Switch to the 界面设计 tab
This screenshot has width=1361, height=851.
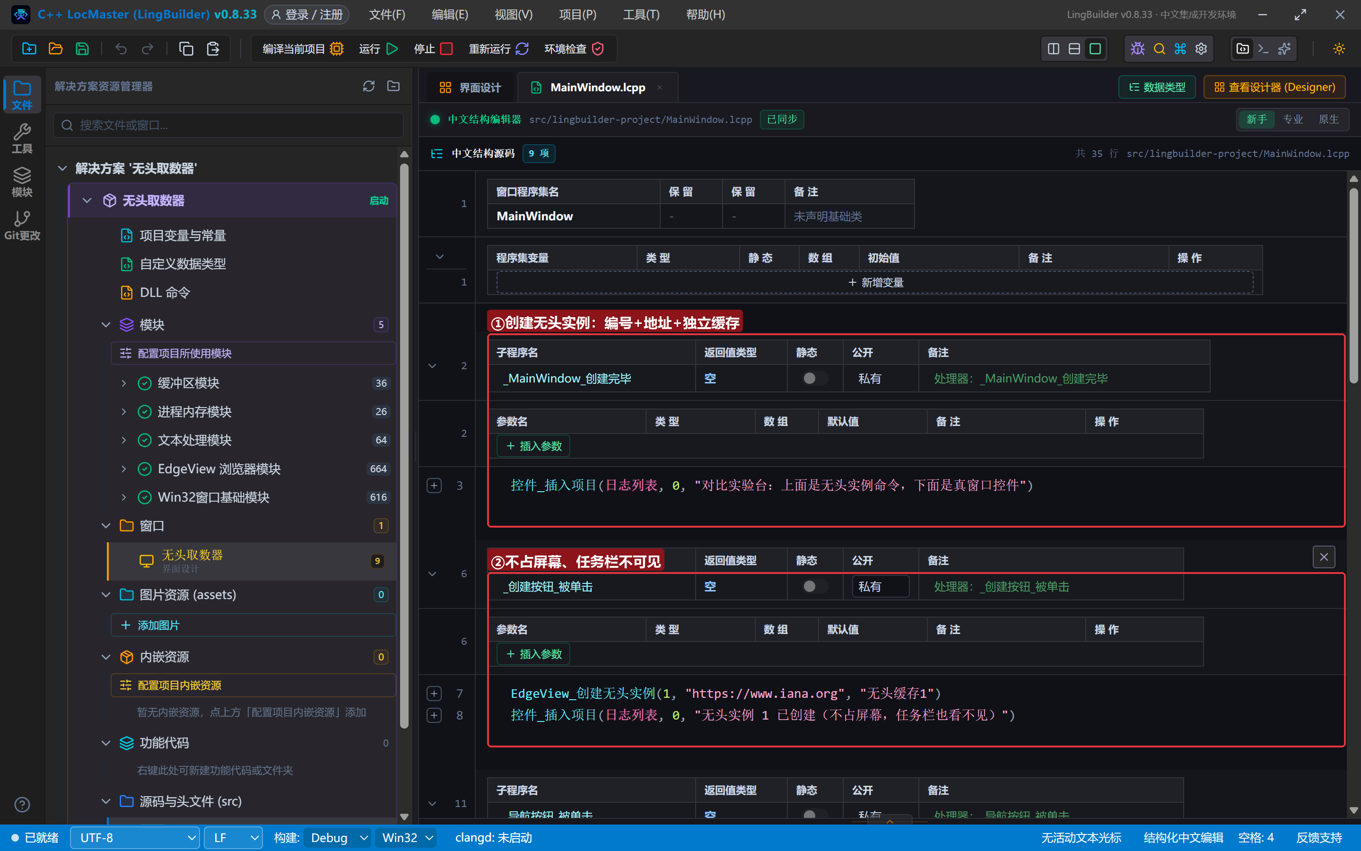[x=470, y=87]
